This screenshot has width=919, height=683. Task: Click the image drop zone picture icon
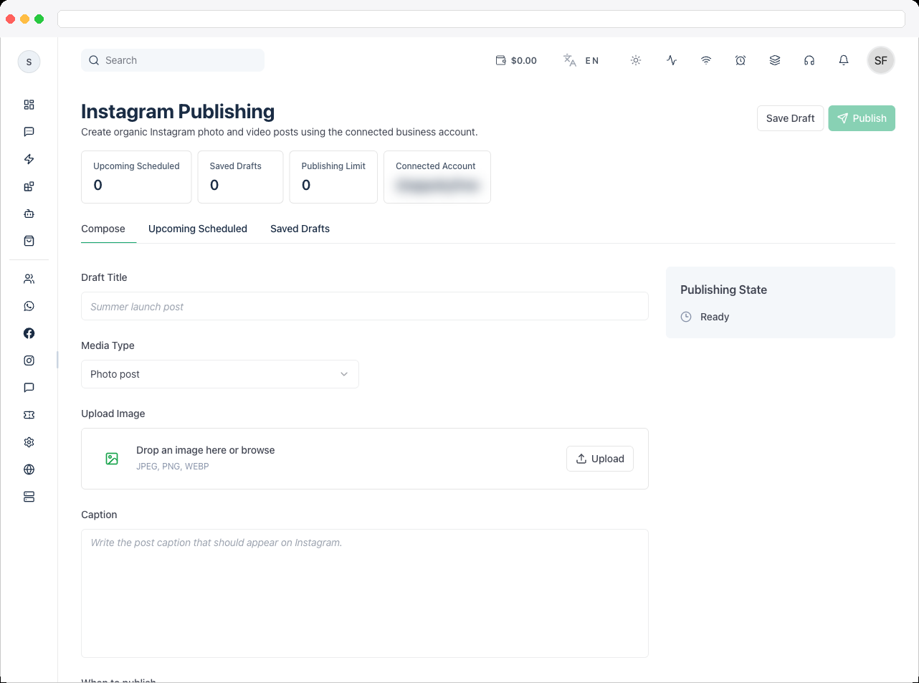pyautogui.click(x=112, y=459)
